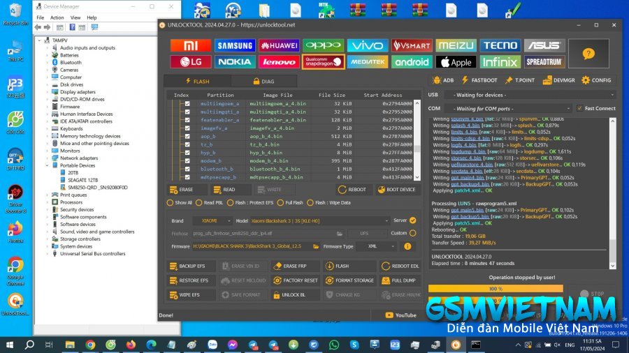629x353 pixels.
Task: Select the Read PBL radio button
Action: [199, 203]
